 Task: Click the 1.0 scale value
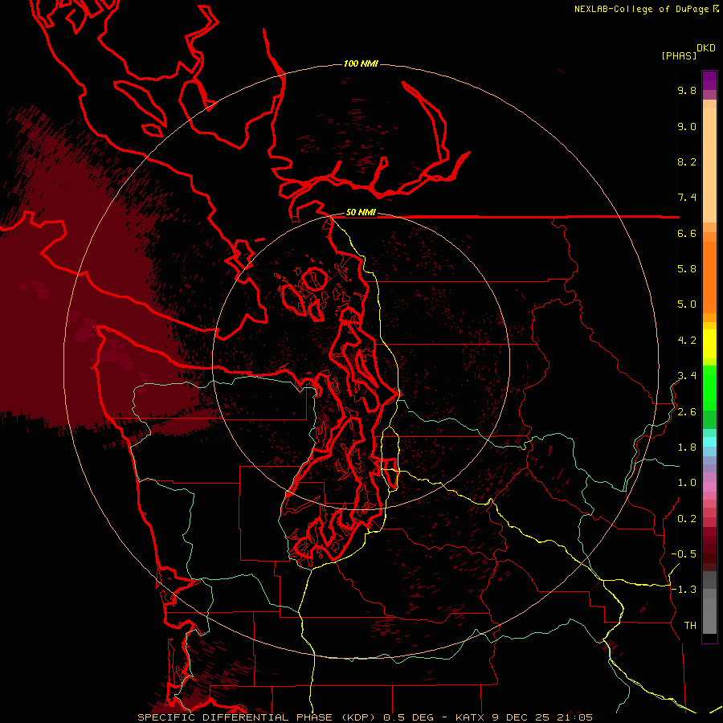coord(687,483)
